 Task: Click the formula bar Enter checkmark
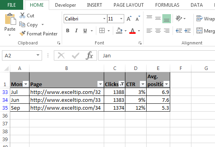point(75,55)
